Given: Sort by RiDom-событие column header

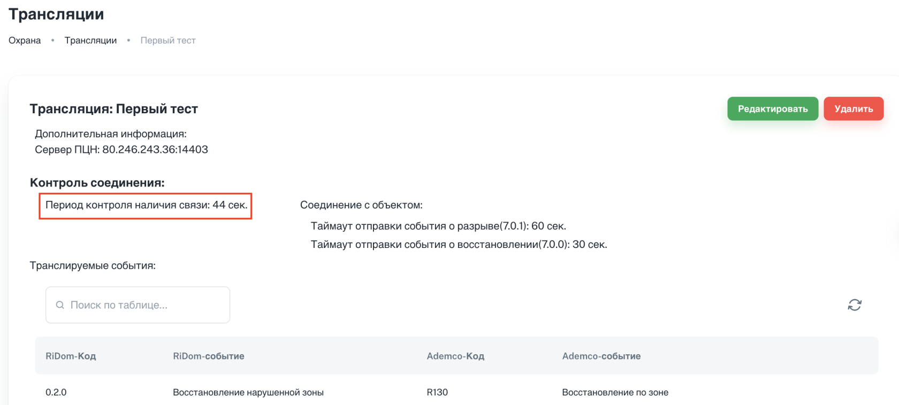Looking at the screenshot, I should tap(208, 356).
